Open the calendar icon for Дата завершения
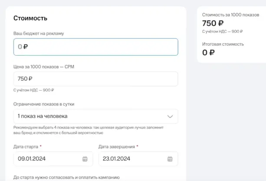 pyautogui.click(x=170, y=159)
